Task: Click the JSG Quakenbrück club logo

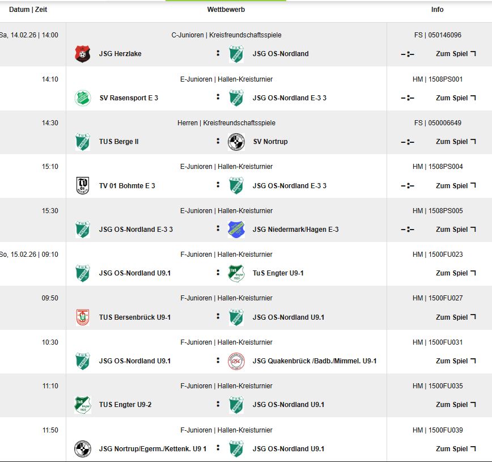Action: pos(236,361)
